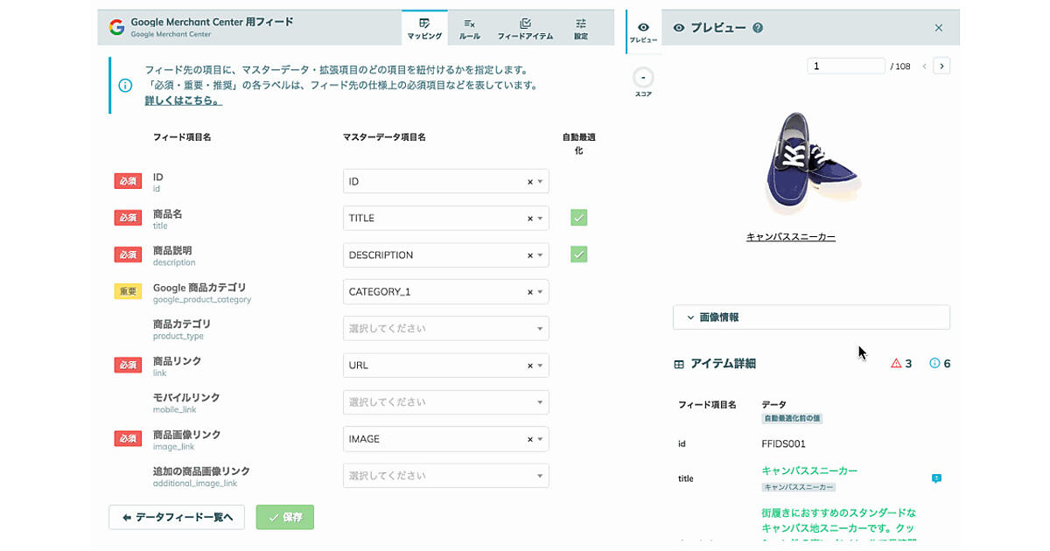The image size is (1050, 551).
Task: Click the item number input field showing 1
Action: [846, 66]
